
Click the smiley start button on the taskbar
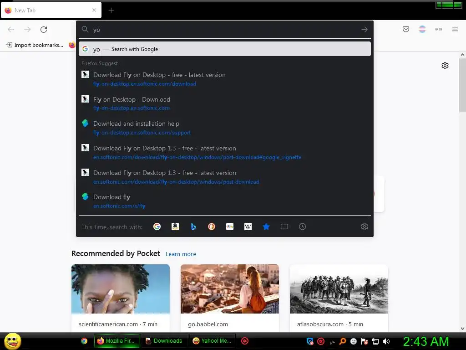12,341
